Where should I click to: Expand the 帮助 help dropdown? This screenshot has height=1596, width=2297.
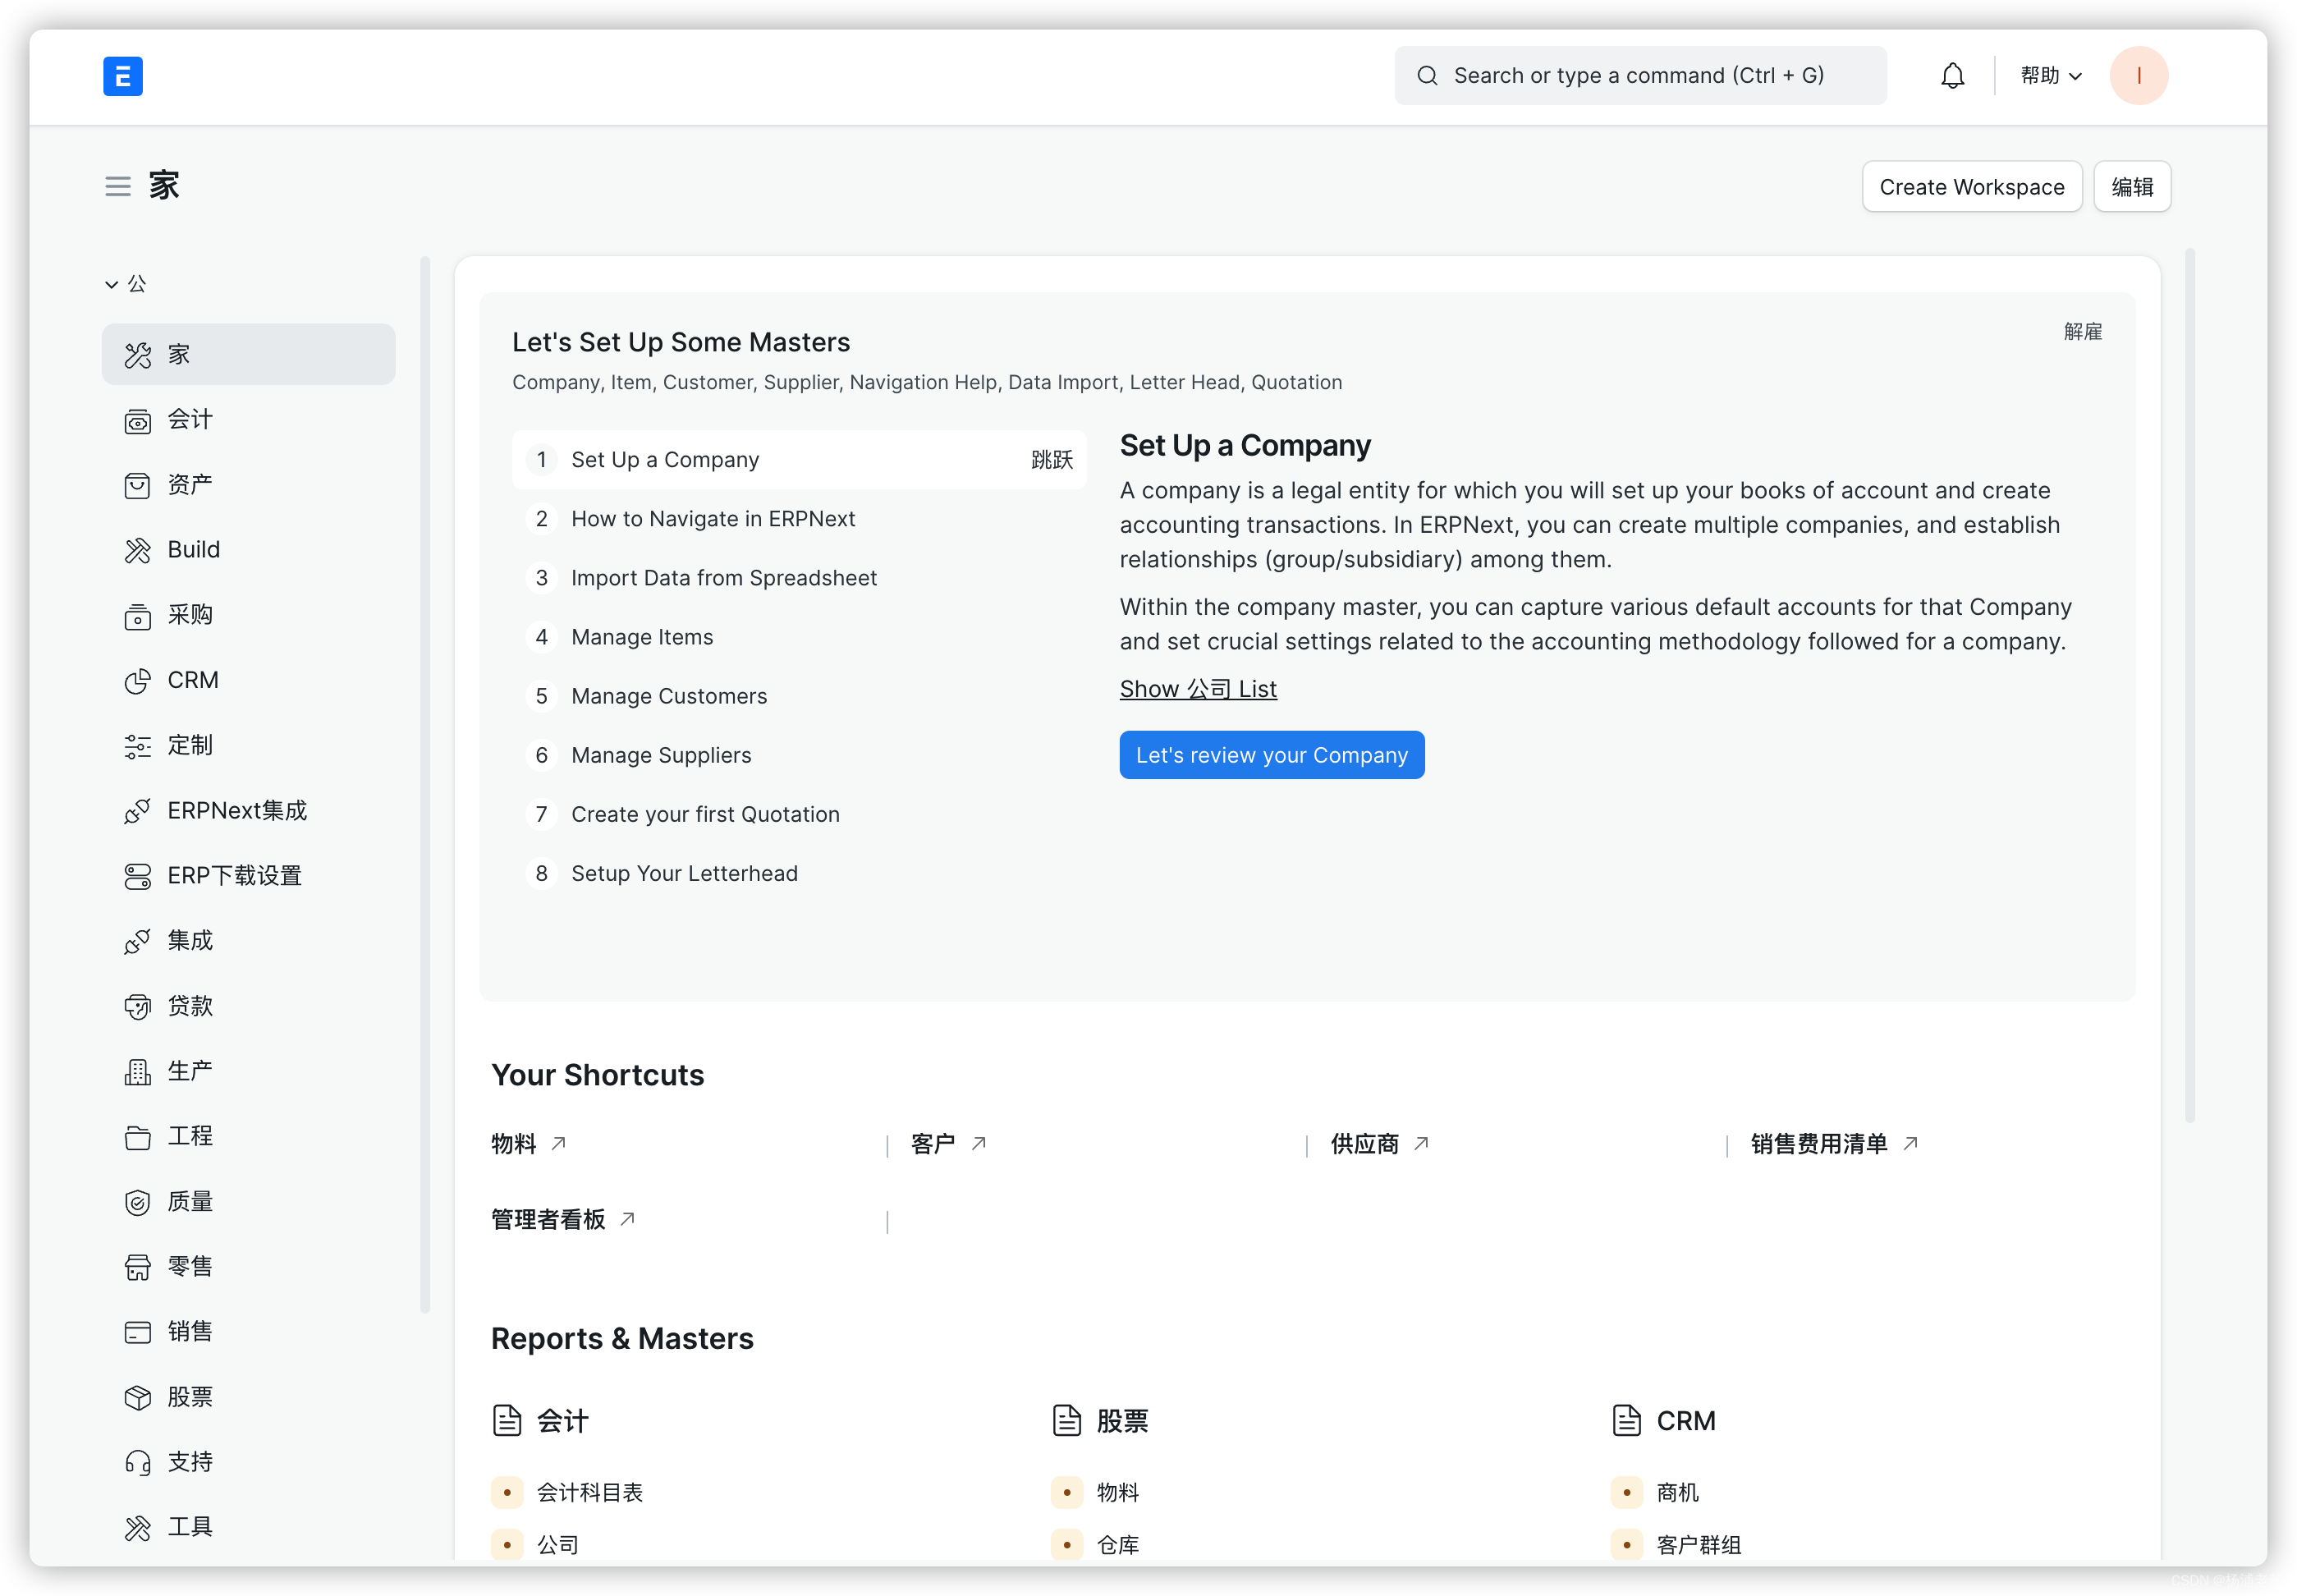pyautogui.click(x=2050, y=76)
